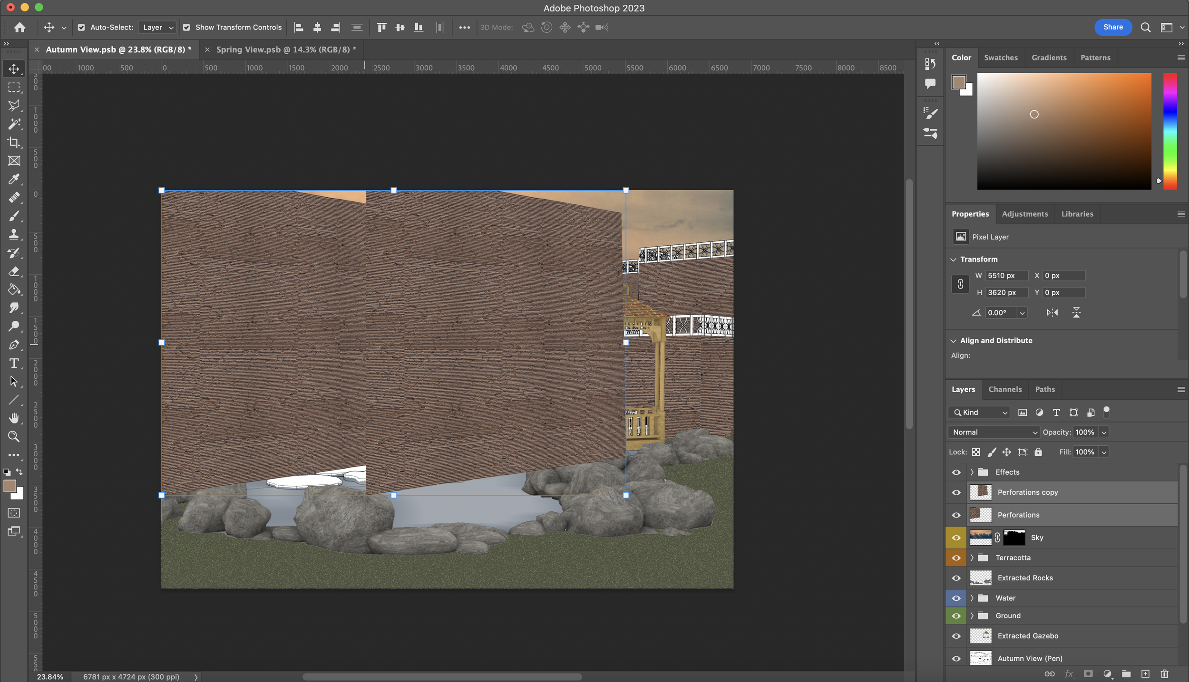Select the Polygonal Lasso tool
This screenshot has height=682, width=1189.
[14, 106]
